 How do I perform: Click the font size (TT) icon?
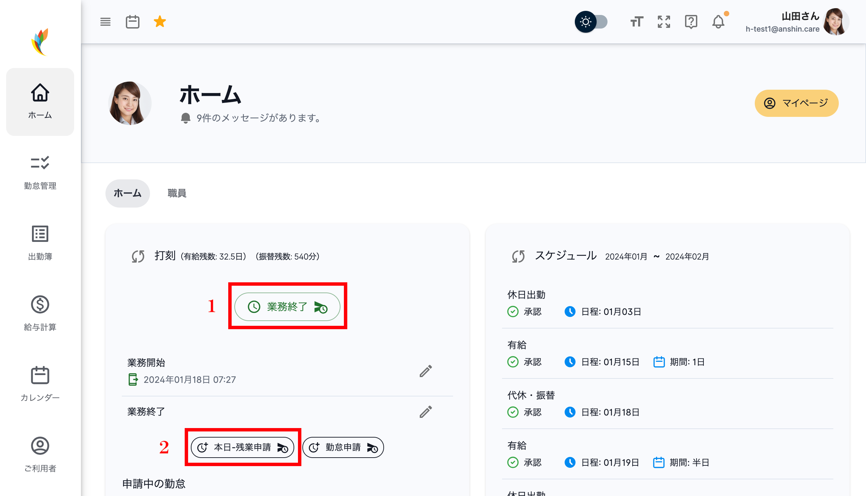coord(636,21)
